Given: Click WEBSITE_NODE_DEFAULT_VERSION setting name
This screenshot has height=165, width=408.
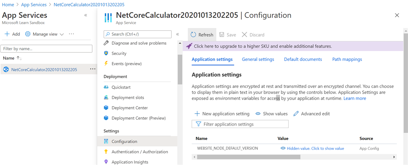Looking at the screenshot, I should tap(227, 148).
